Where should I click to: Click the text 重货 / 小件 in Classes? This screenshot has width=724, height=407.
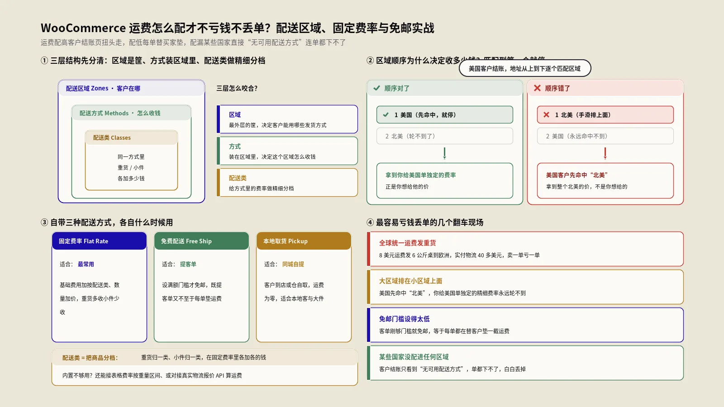click(131, 168)
